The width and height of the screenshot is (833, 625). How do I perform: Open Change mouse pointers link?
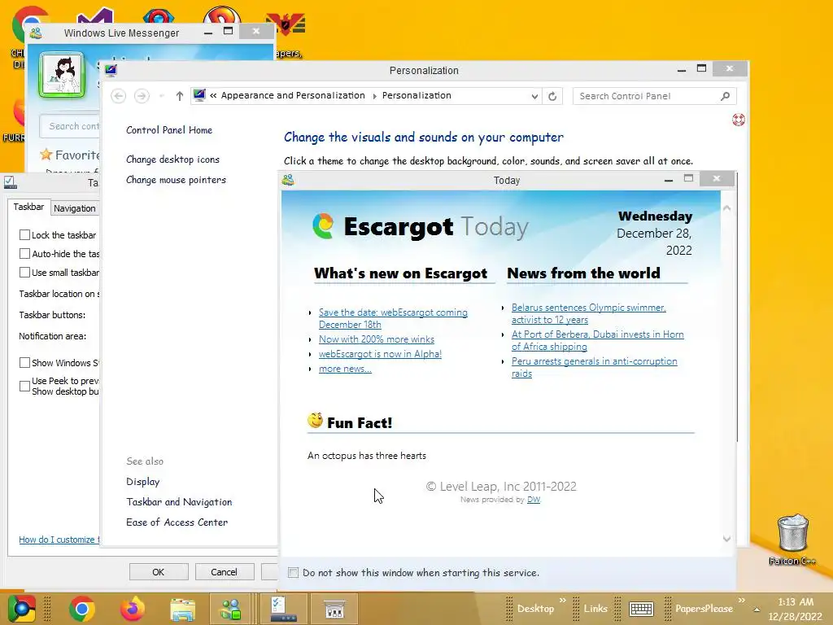coord(176,180)
